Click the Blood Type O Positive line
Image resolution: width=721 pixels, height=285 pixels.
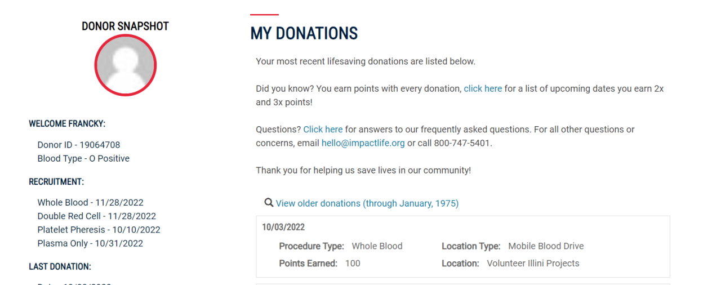pos(83,158)
